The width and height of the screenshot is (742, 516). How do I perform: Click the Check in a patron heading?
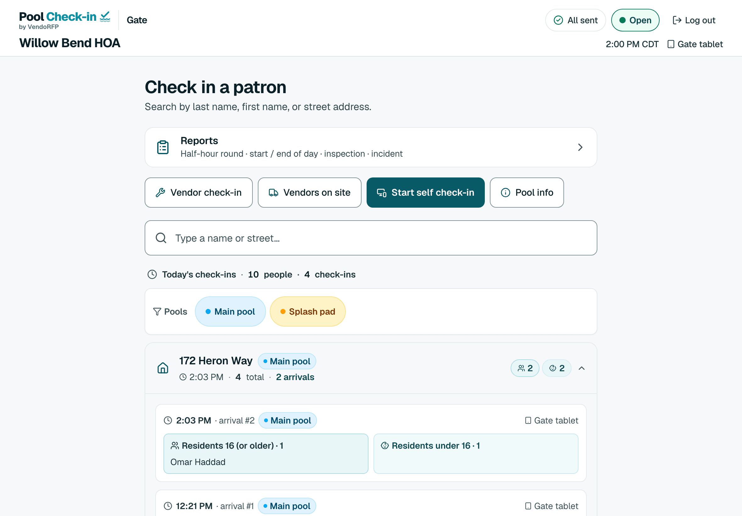(215, 87)
